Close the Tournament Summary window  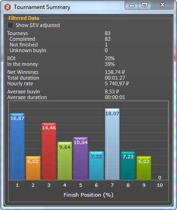point(162,5)
